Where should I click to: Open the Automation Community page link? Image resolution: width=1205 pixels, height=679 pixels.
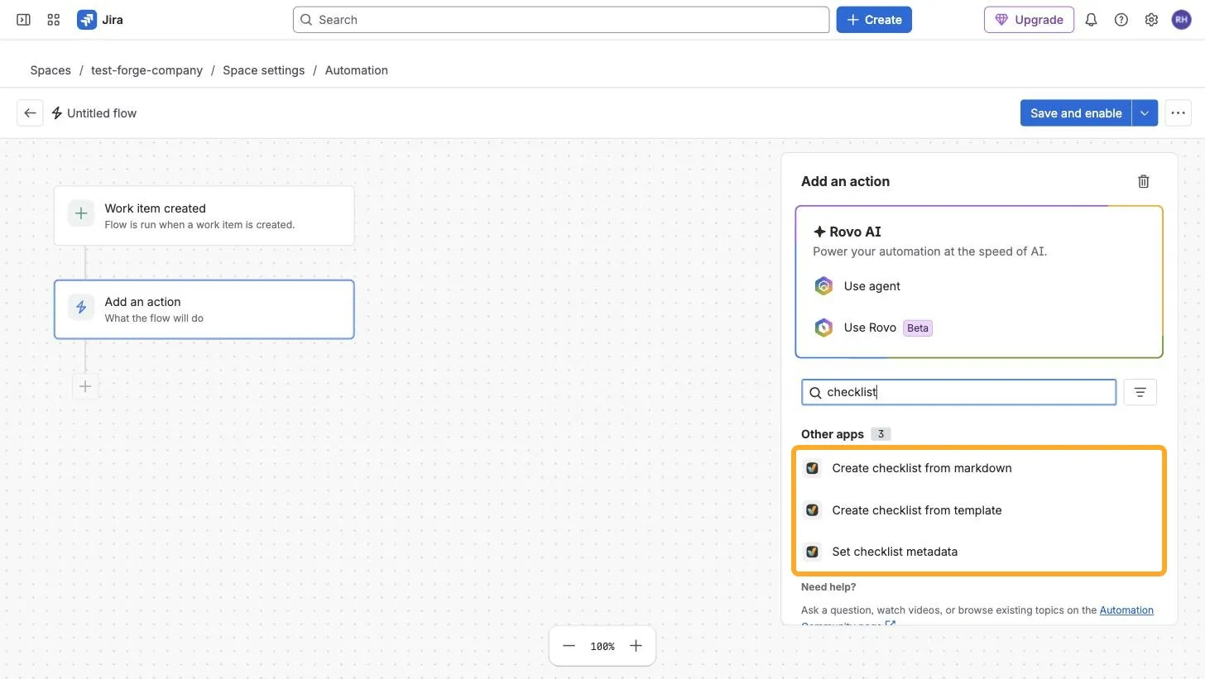pos(1126,610)
